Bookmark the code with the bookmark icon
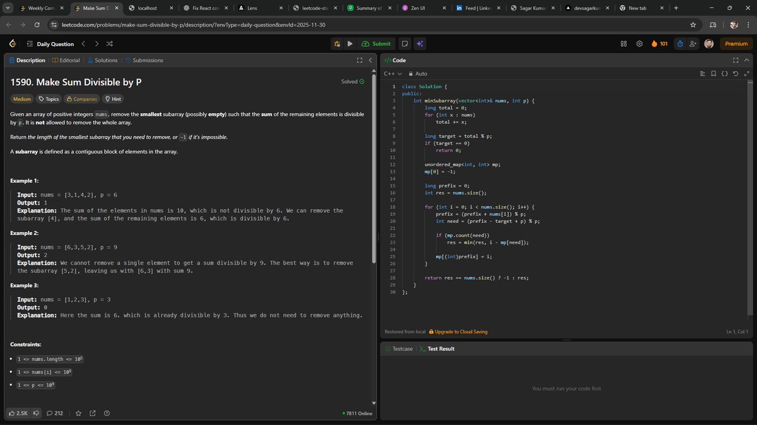 (713, 73)
